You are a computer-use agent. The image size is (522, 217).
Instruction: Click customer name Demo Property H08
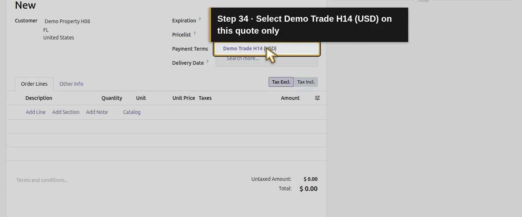click(67, 21)
